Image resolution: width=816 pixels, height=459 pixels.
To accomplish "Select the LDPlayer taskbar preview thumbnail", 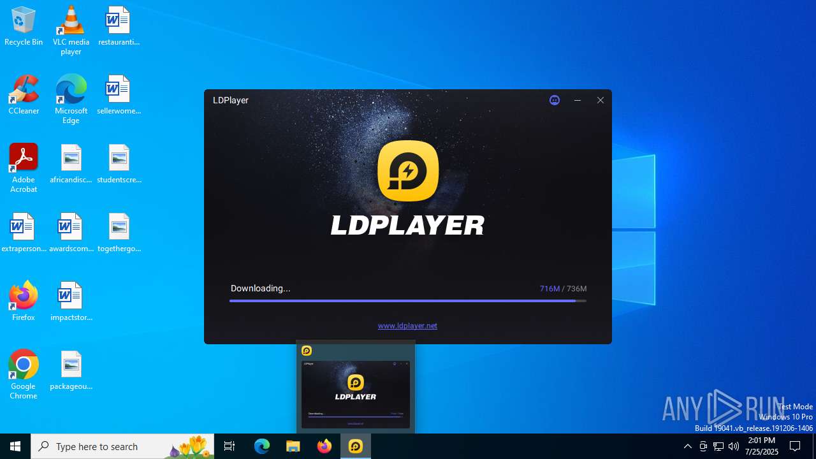I will coord(356,394).
